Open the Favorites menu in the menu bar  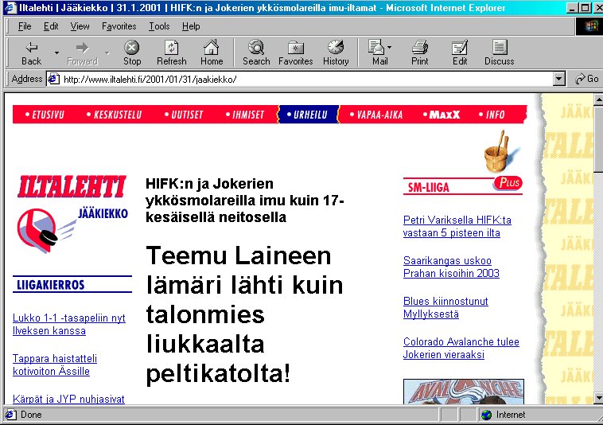point(119,26)
